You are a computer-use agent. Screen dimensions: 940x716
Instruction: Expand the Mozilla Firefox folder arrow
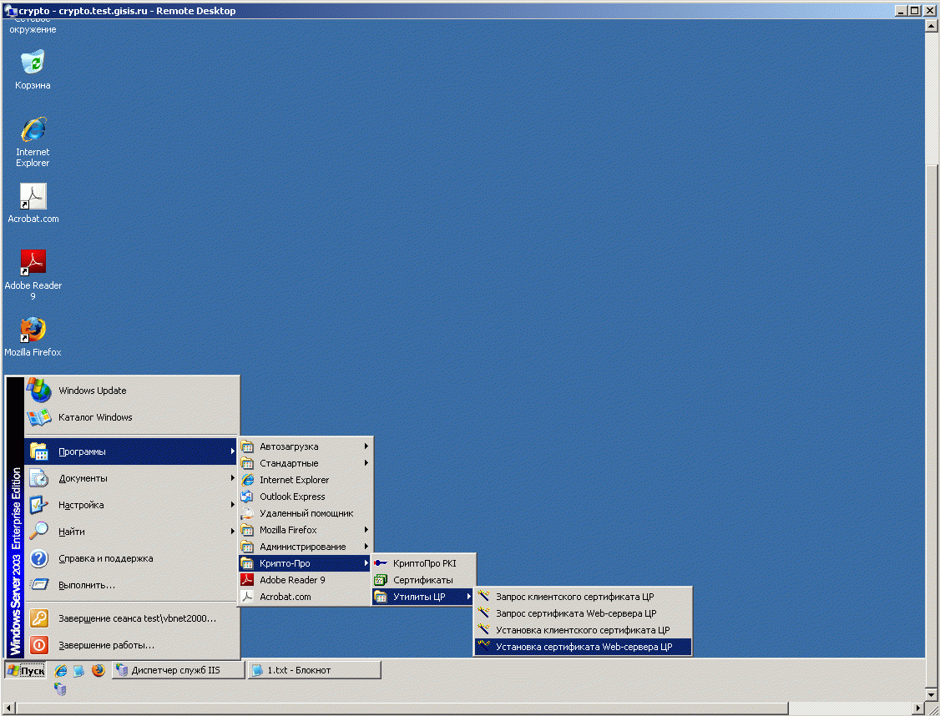(366, 530)
